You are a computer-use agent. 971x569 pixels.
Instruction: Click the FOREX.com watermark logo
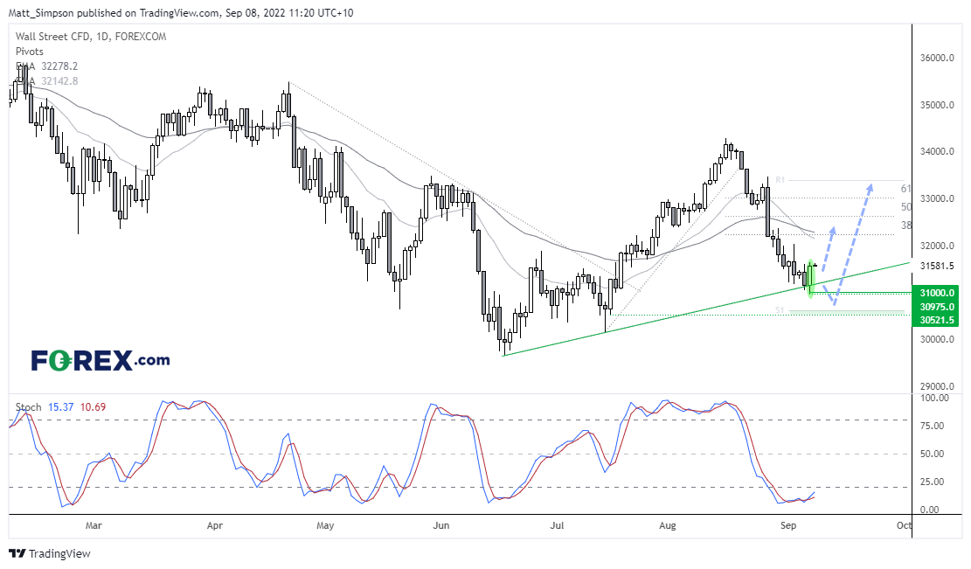coord(101,359)
